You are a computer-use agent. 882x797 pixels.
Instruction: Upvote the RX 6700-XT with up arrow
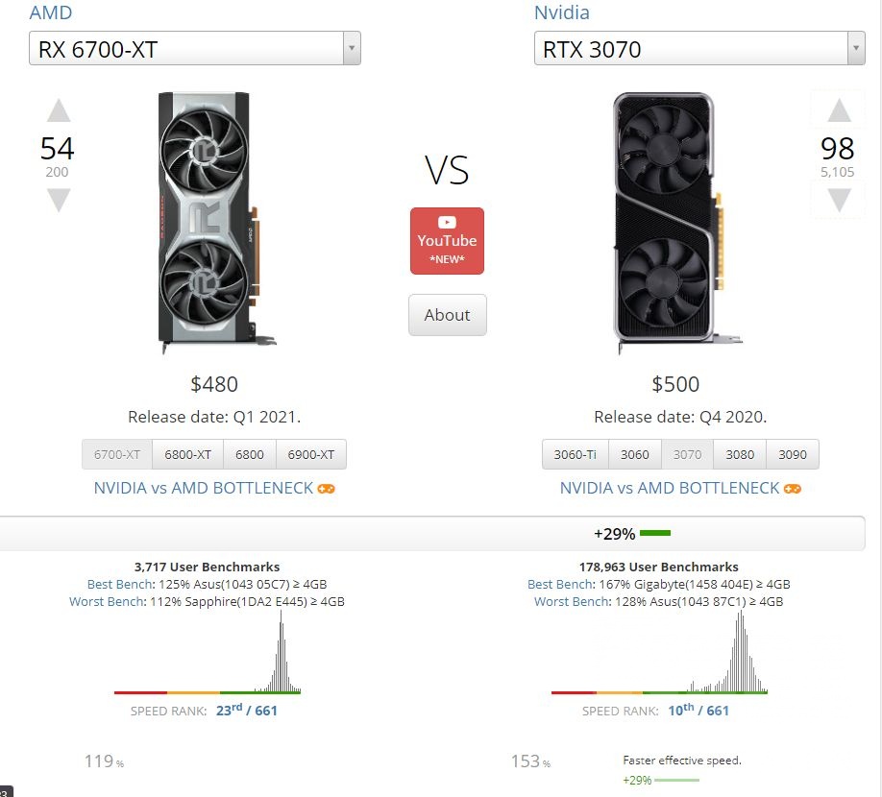[x=59, y=110]
